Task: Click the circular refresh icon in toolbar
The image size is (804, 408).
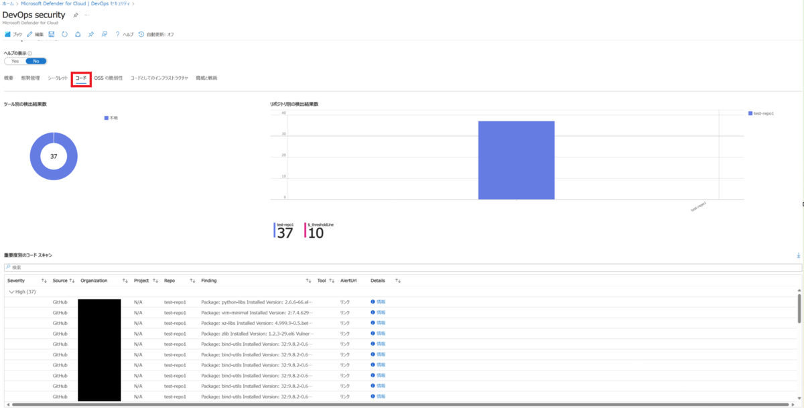Action: tap(64, 34)
